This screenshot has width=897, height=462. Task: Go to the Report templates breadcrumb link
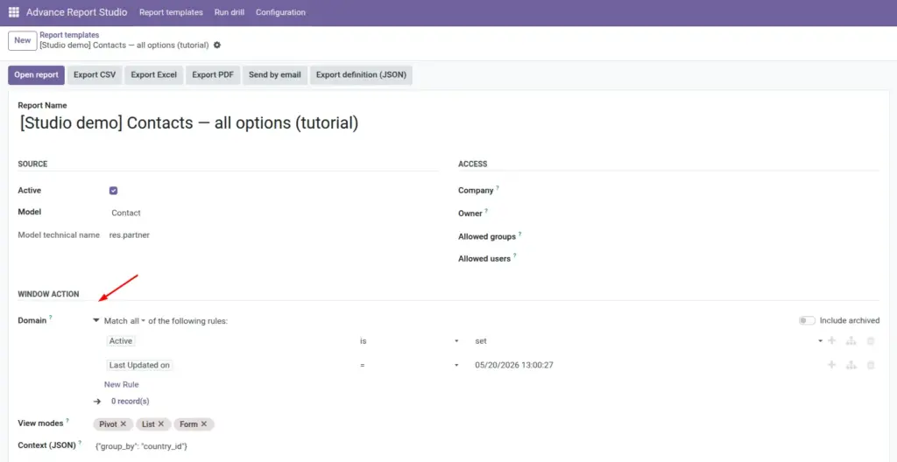69,35
